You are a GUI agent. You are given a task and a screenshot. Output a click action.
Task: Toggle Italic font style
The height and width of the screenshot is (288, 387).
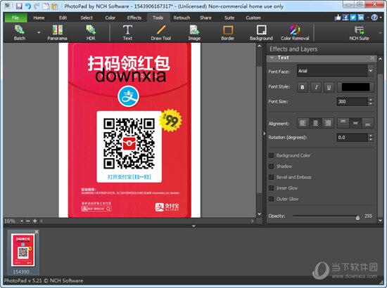(x=316, y=87)
